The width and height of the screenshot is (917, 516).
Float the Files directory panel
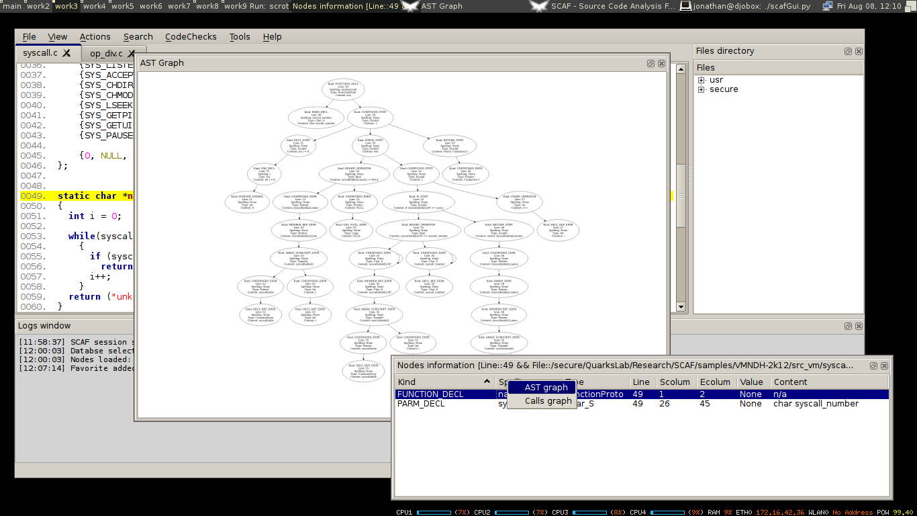pos(848,51)
